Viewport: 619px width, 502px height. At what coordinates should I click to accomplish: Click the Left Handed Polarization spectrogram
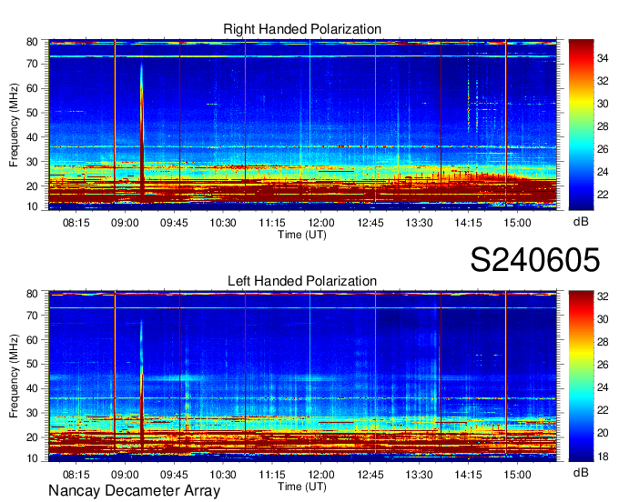302,376
